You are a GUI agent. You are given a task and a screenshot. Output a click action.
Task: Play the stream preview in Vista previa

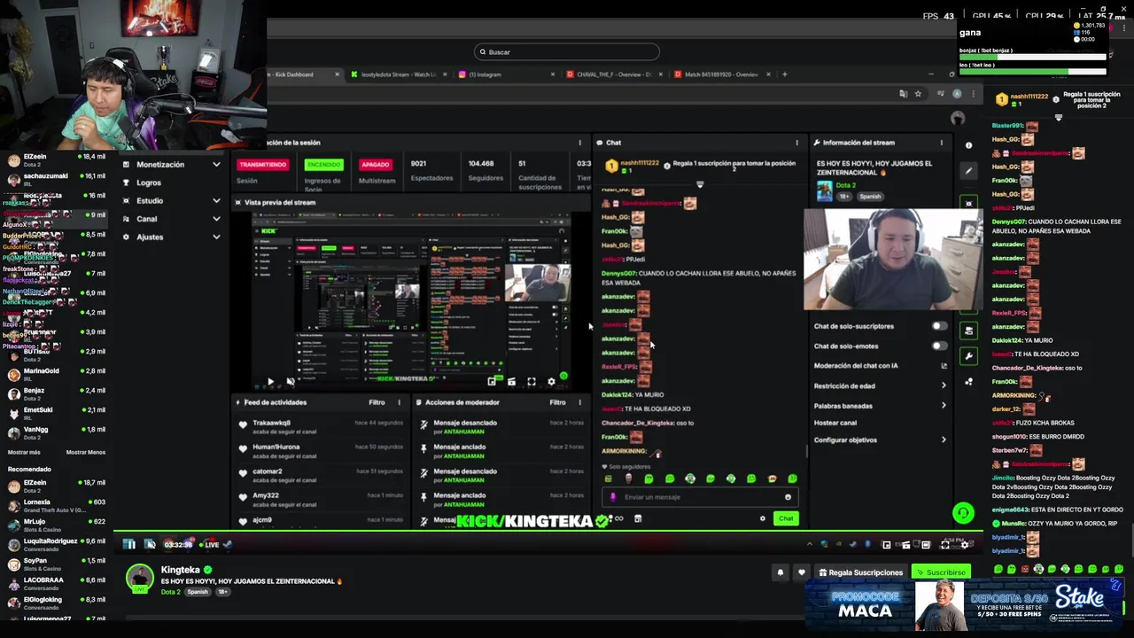270,382
